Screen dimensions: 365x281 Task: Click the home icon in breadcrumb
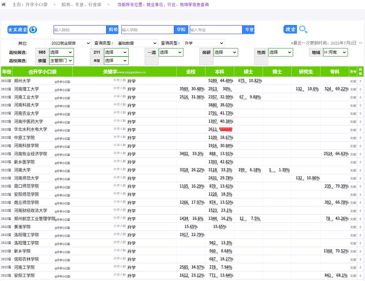(x=4, y=5)
